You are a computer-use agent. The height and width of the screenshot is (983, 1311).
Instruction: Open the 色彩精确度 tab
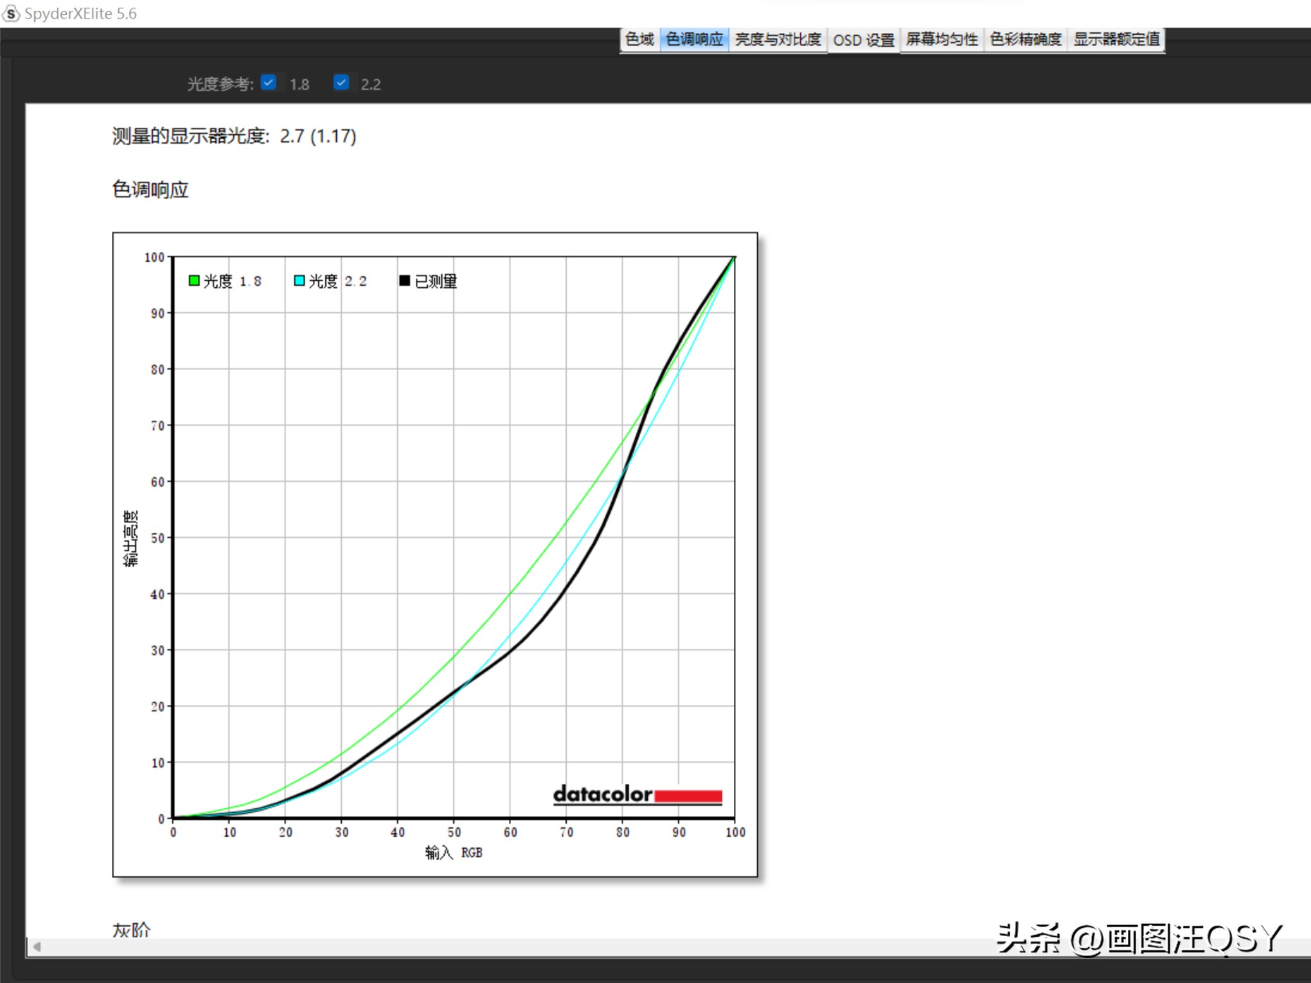(x=1025, y=39)
